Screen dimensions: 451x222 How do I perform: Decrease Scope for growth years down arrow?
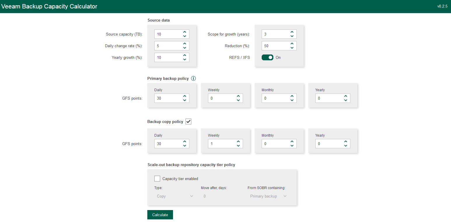click(292, 36)
